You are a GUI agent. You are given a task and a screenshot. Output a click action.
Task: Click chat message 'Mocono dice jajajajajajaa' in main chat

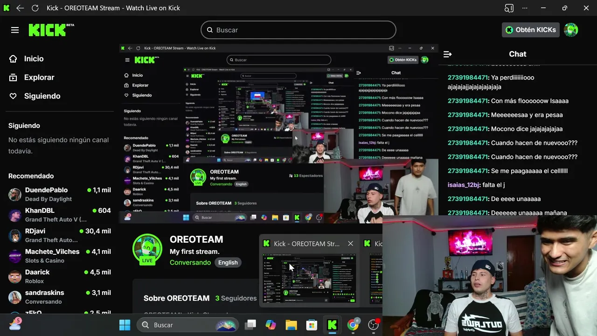tap(527, 129)
